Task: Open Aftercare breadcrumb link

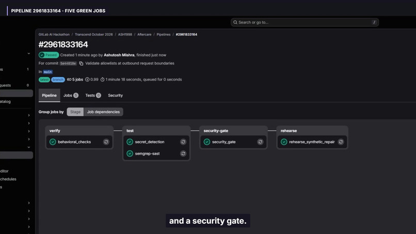Action: click(145, 35)
